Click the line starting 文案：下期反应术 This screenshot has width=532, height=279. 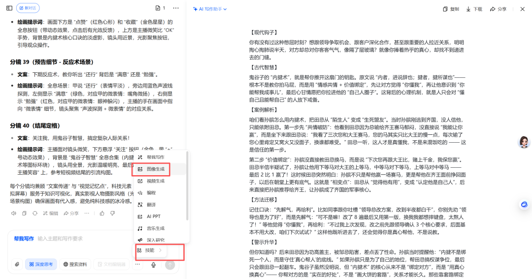(88, 75)
